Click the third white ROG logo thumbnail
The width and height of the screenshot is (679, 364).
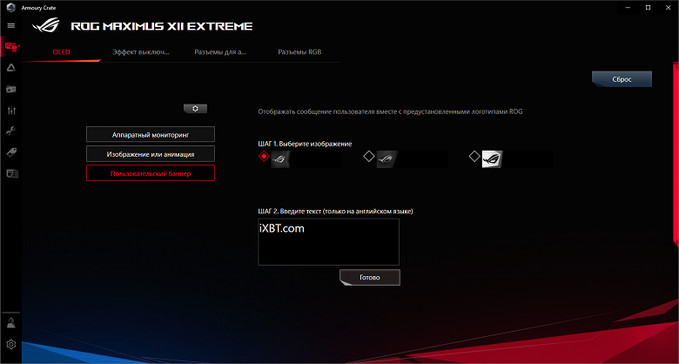point(493,159)
